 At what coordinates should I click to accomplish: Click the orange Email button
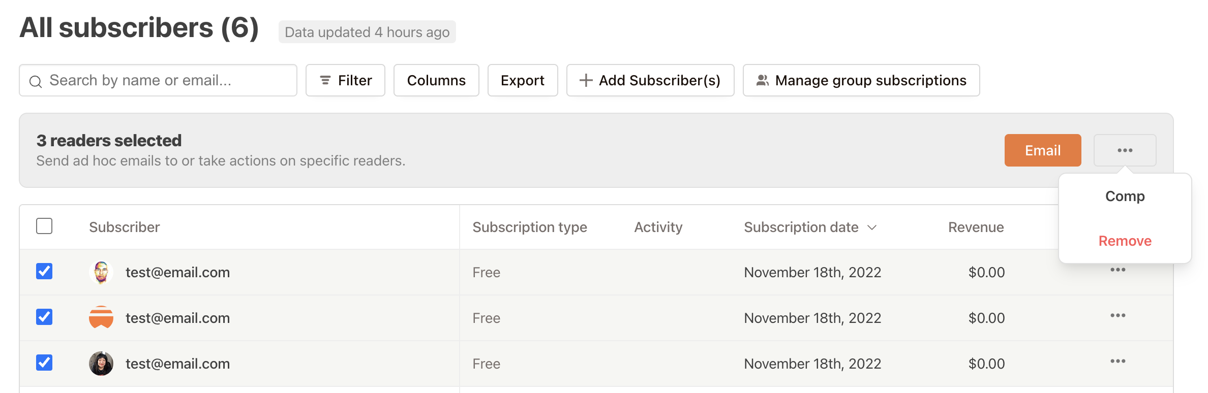coord(1043,150)
